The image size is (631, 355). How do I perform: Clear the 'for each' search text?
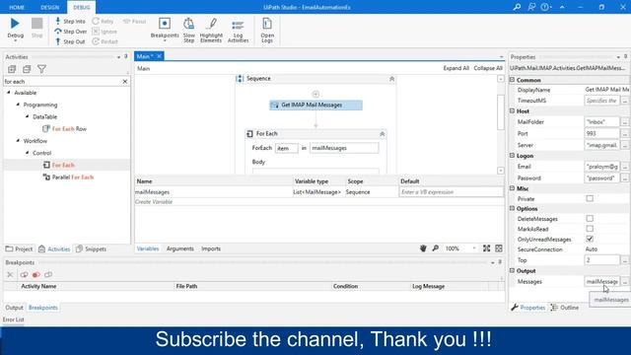(125, 81)
